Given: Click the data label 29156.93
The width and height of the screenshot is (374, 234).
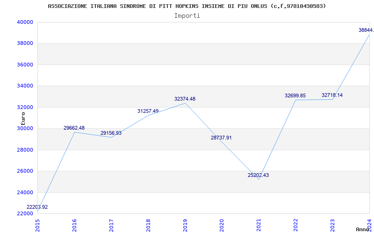Looking at the screenshot, I should [111, 133].
